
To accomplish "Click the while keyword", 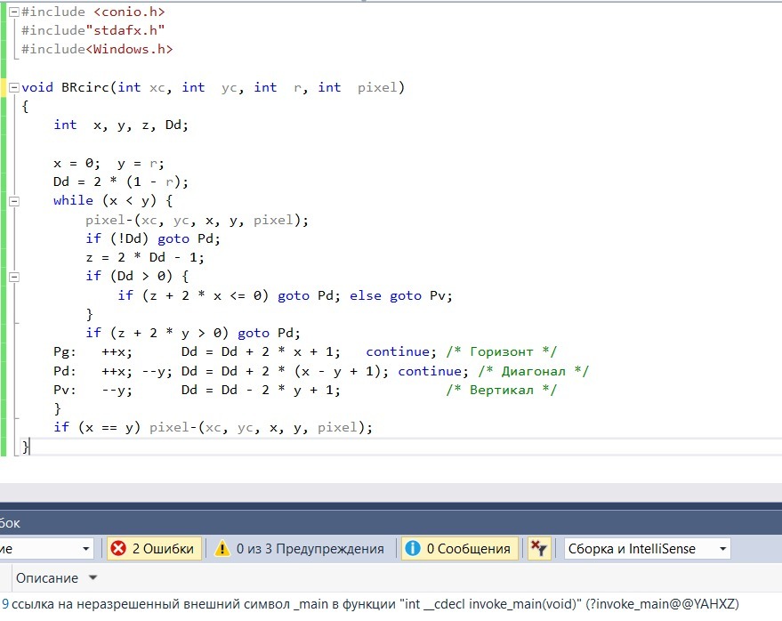I will pos(73,200).
